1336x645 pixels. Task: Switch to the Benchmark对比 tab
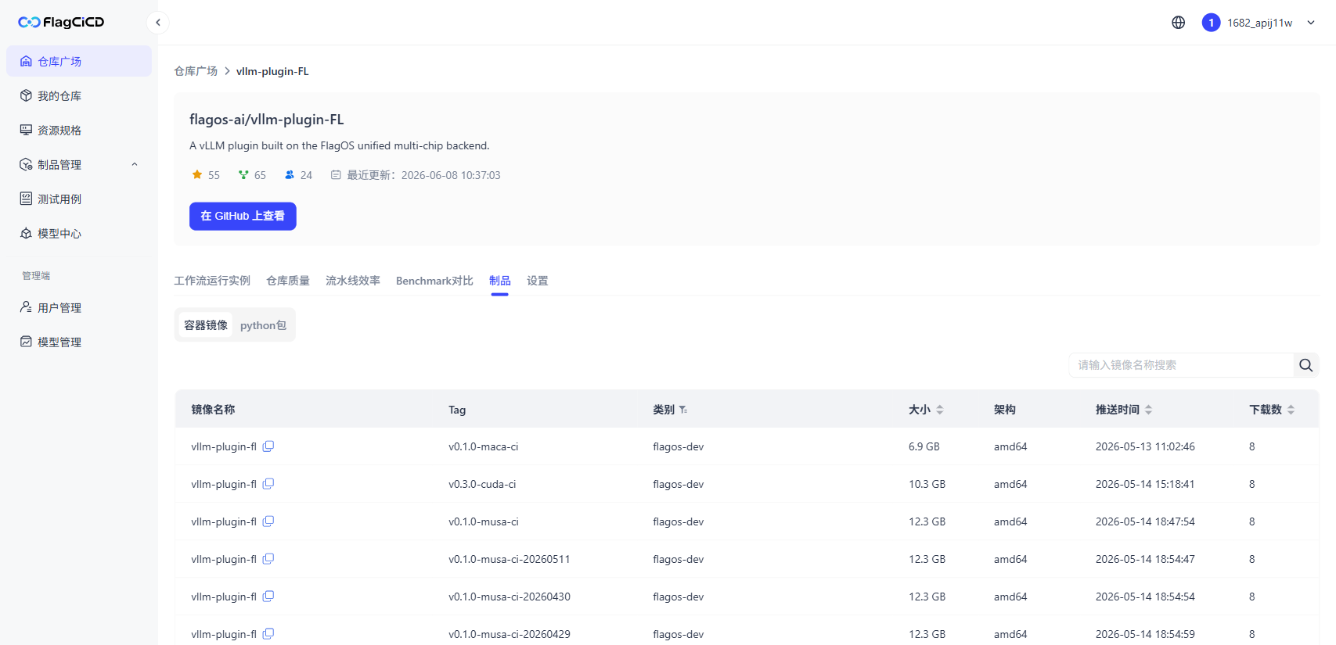(x=434, y=281)
